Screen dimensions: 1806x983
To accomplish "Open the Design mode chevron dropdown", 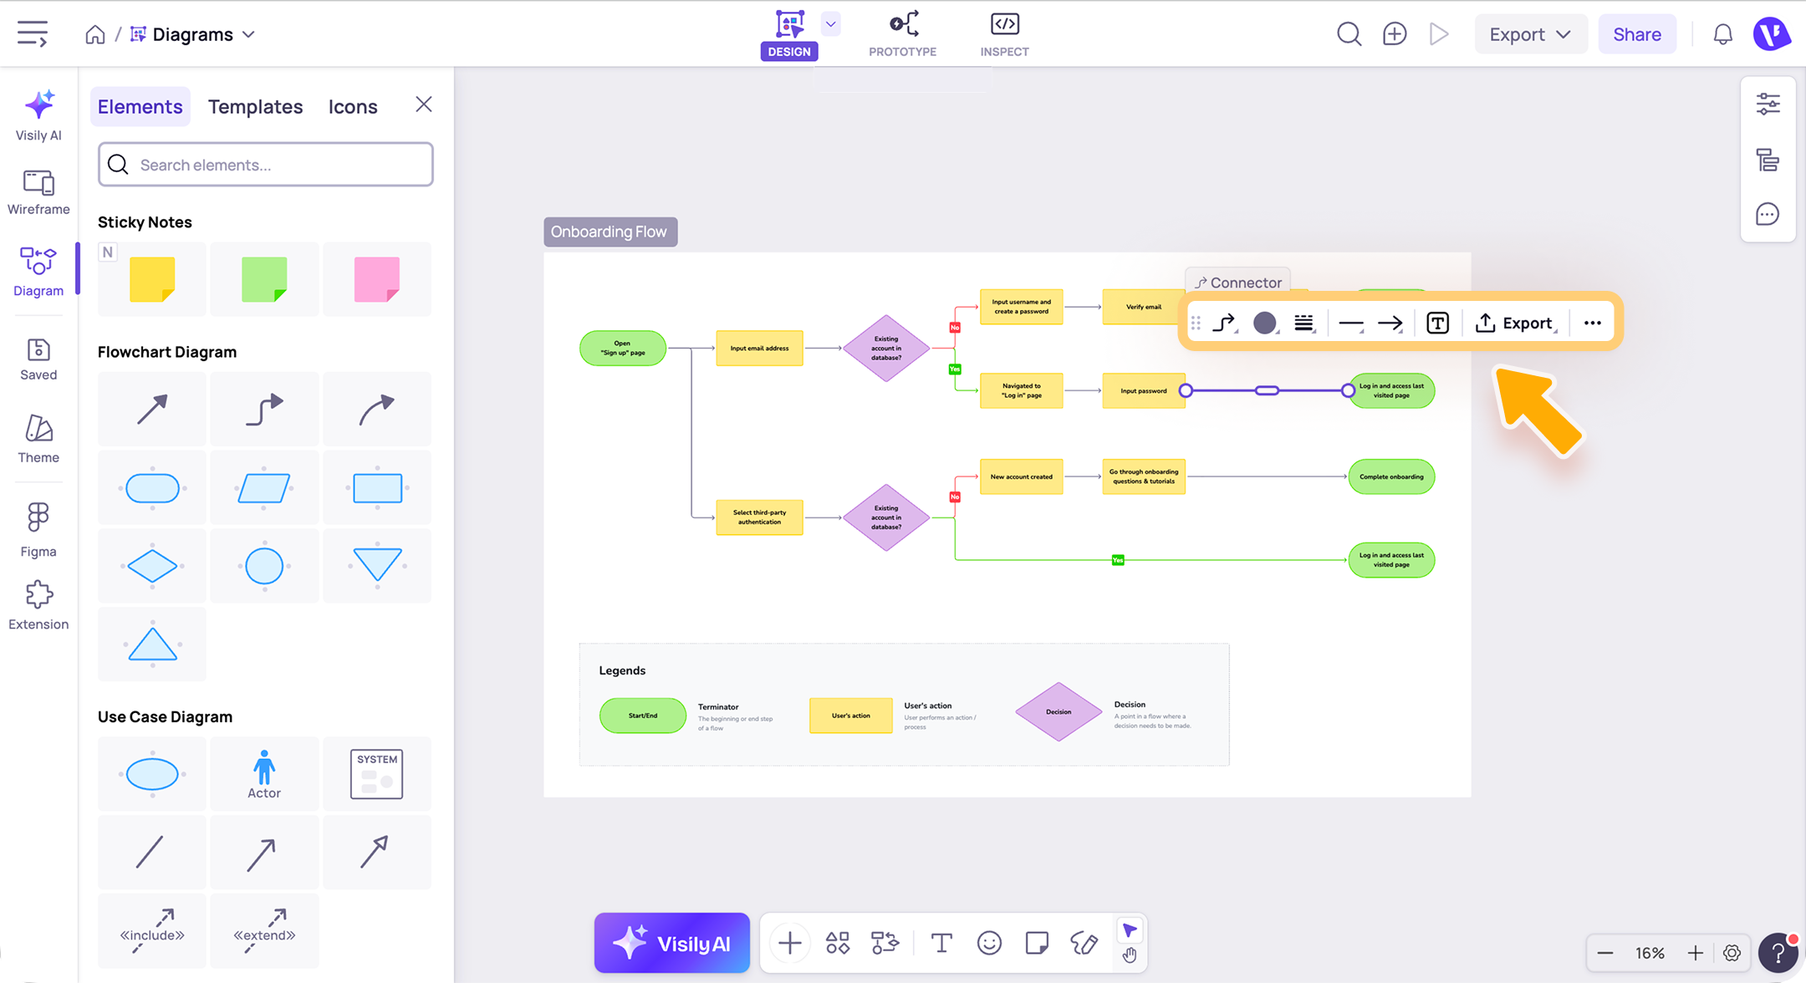I will (x=830, y=24).
